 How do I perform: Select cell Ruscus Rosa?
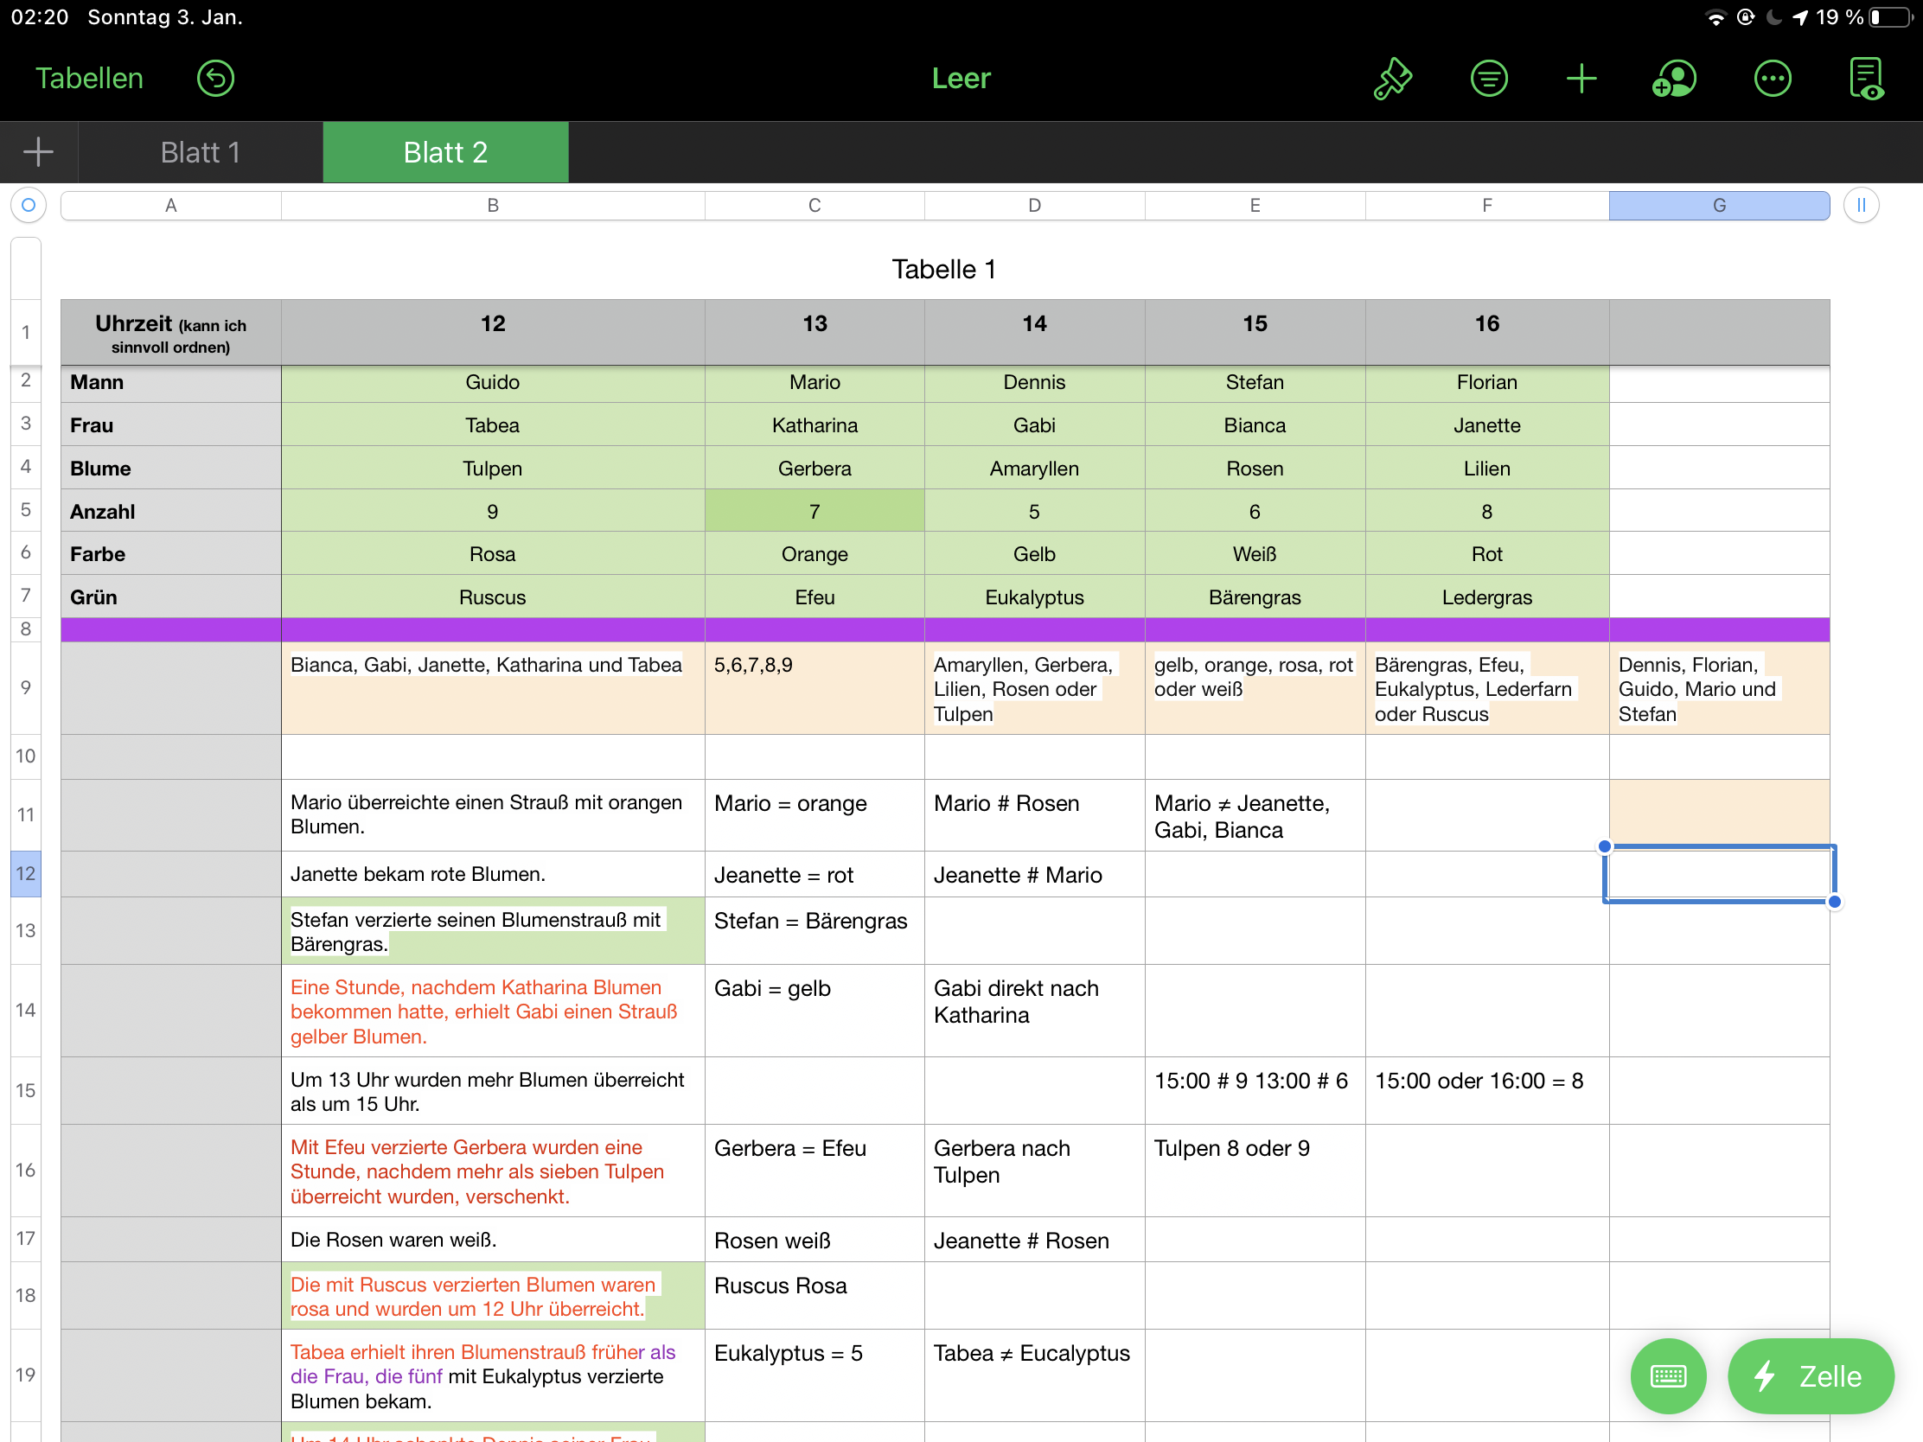[x=815, y=1295]
